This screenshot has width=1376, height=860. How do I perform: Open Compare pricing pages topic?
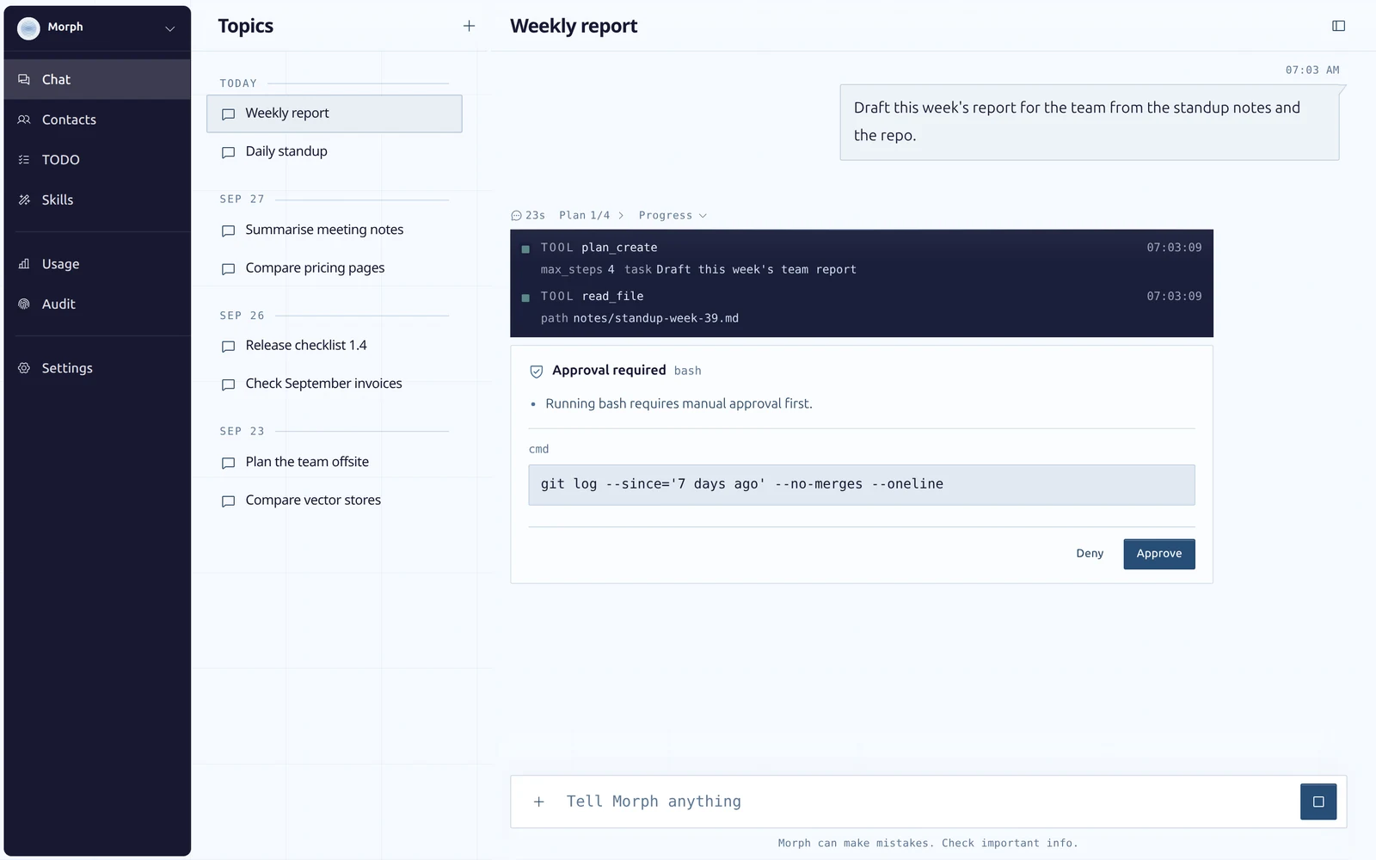pyautogui.click(x=335, y=268)
